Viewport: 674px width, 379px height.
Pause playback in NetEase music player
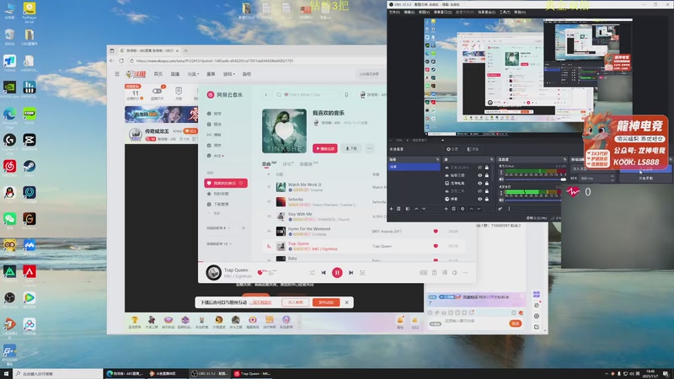337,272
